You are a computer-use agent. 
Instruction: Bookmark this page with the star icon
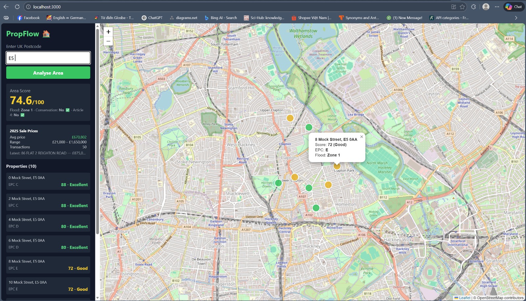coord(463,7)
